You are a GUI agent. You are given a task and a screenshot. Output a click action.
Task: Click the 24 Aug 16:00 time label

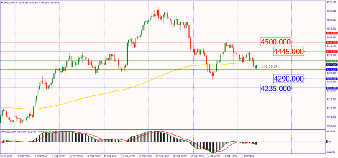click(x=163, y=155)
